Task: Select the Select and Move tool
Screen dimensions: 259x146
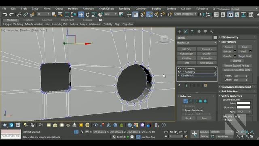Action: [81, 15]
